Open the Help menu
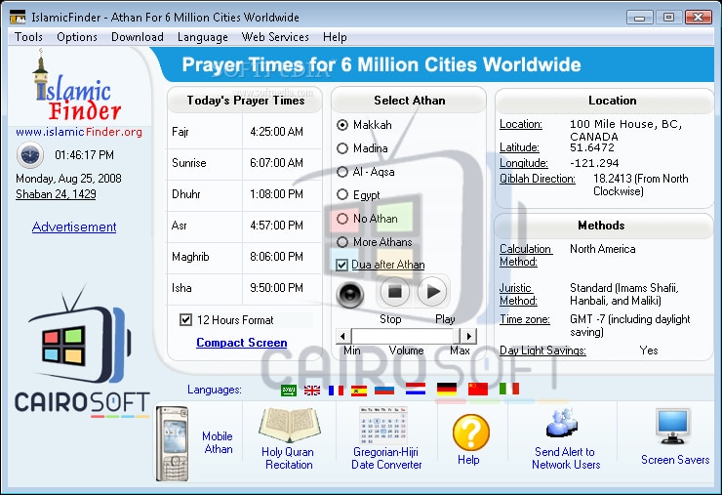 pos(335,37)
